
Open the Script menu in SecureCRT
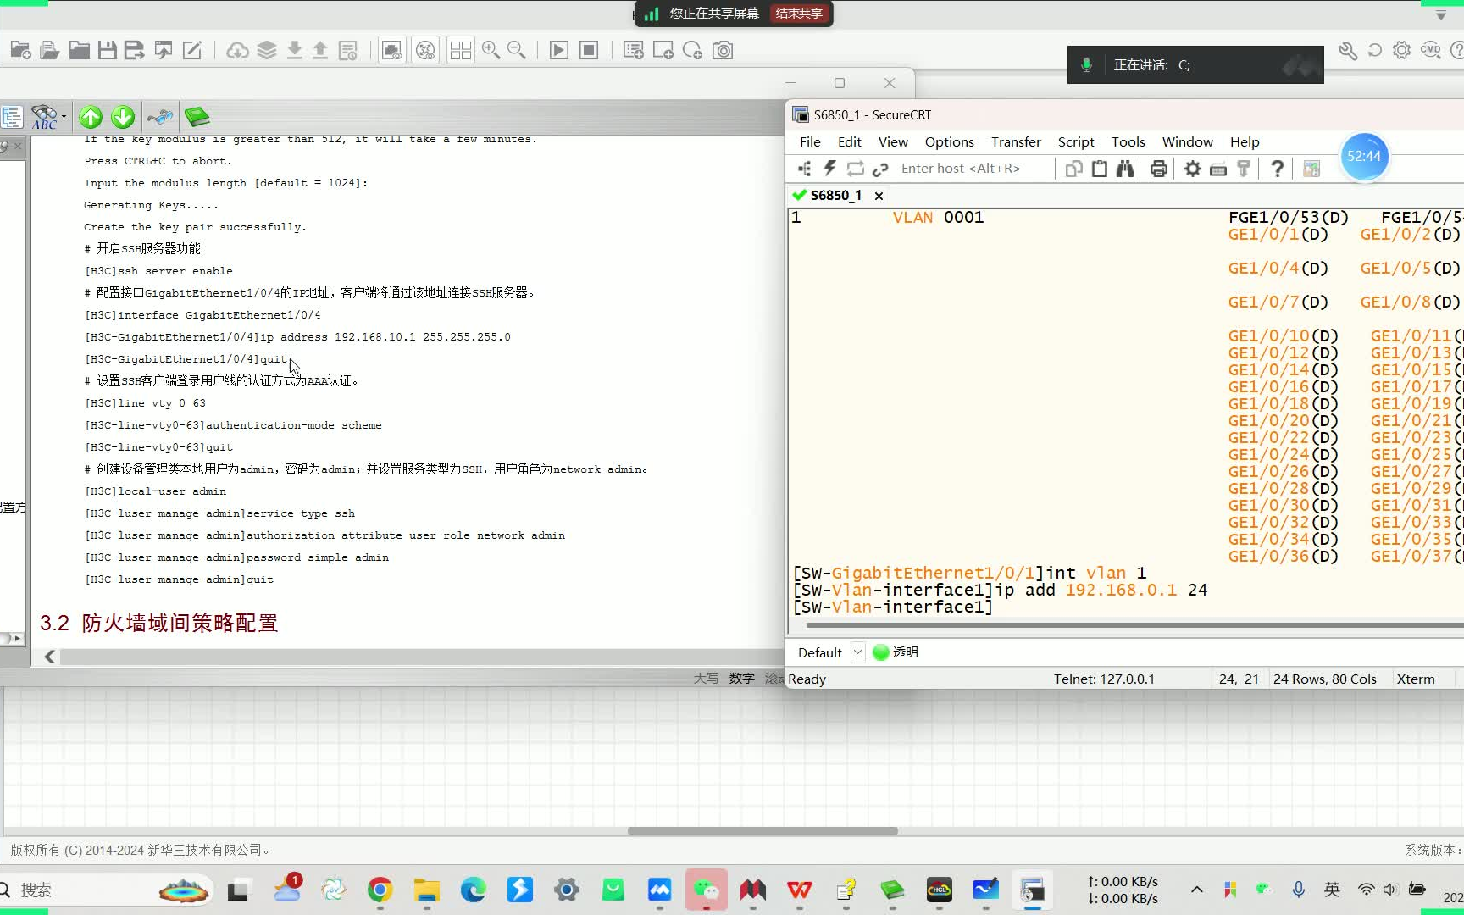pos(1076,142)
